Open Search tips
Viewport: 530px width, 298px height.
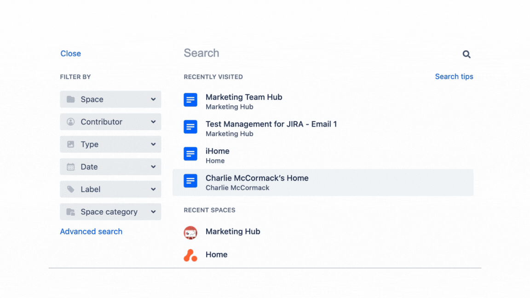point(454,76)
